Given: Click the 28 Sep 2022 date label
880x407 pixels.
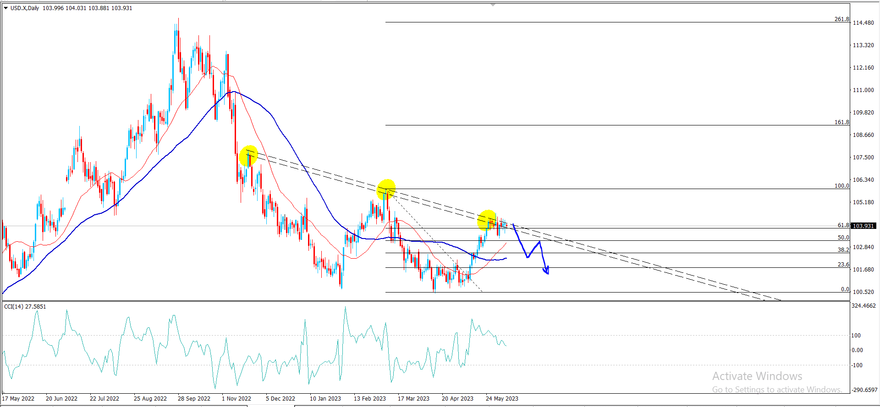Looking at the screenshot, I should 194,399.
